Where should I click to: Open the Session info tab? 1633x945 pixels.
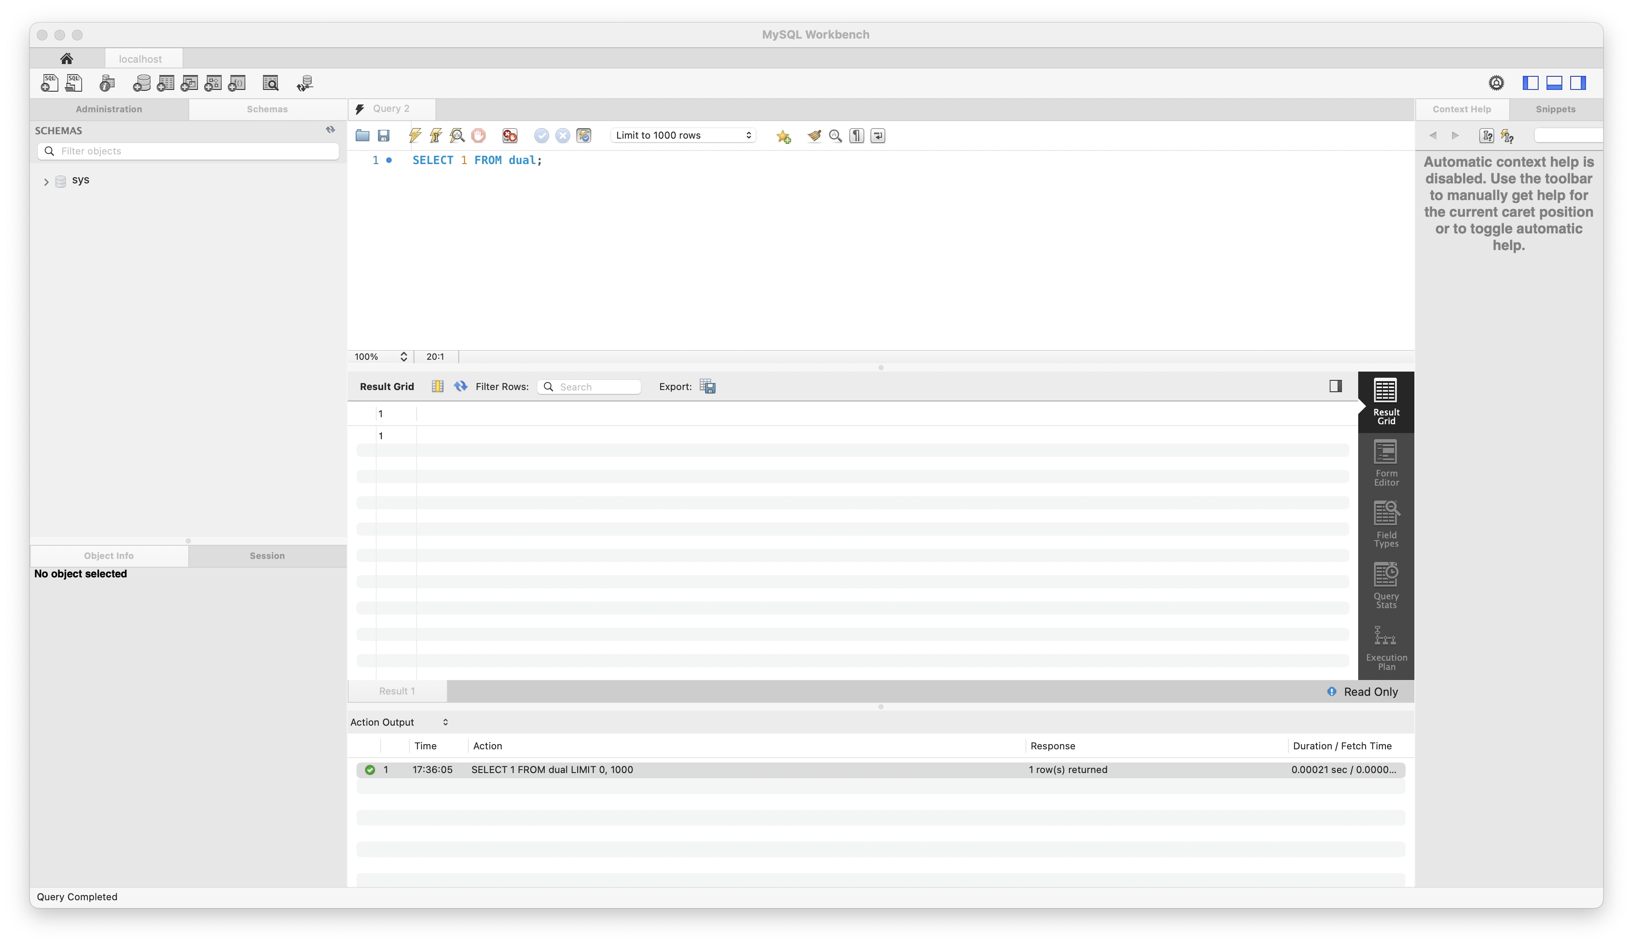[267, 556]
